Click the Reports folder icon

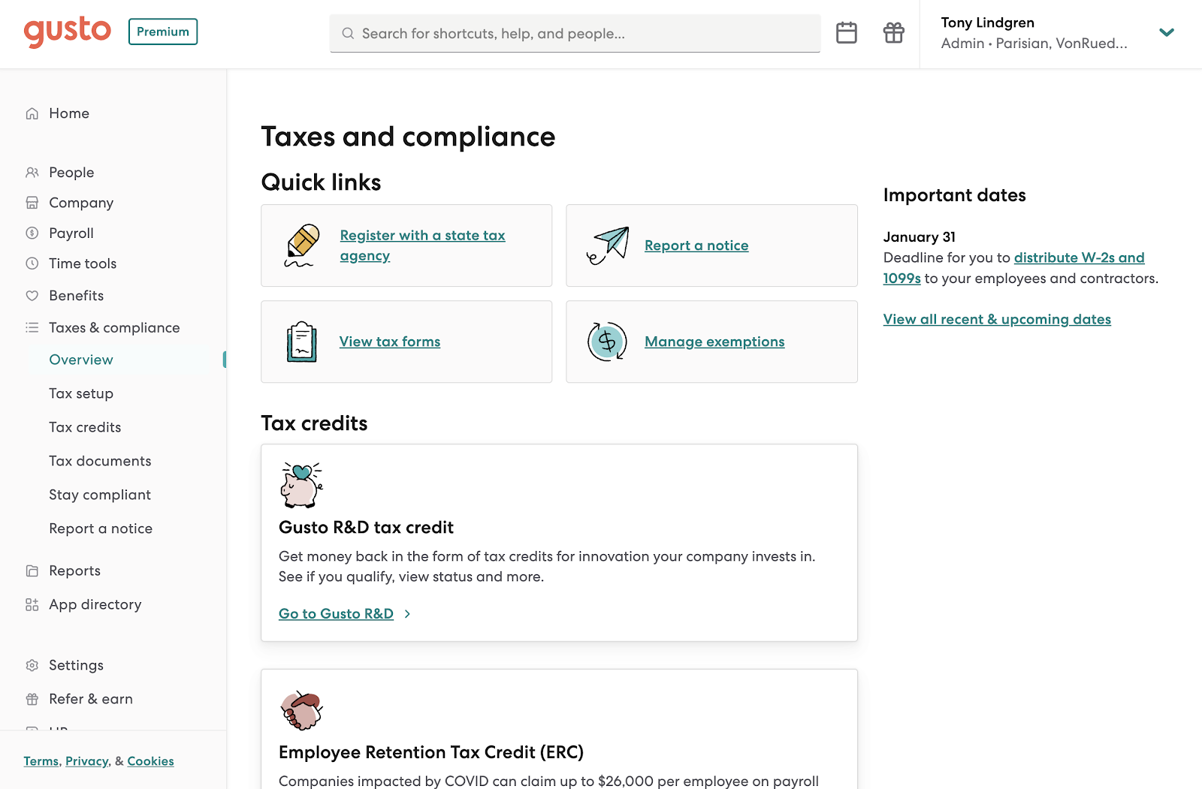pyautogui.click(x=32, y=571)
